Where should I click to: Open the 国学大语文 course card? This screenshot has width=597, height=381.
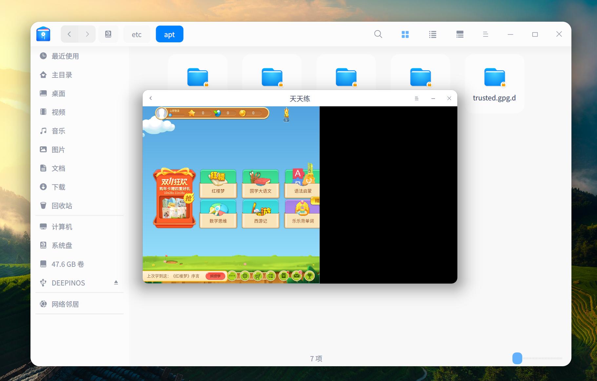261,183
